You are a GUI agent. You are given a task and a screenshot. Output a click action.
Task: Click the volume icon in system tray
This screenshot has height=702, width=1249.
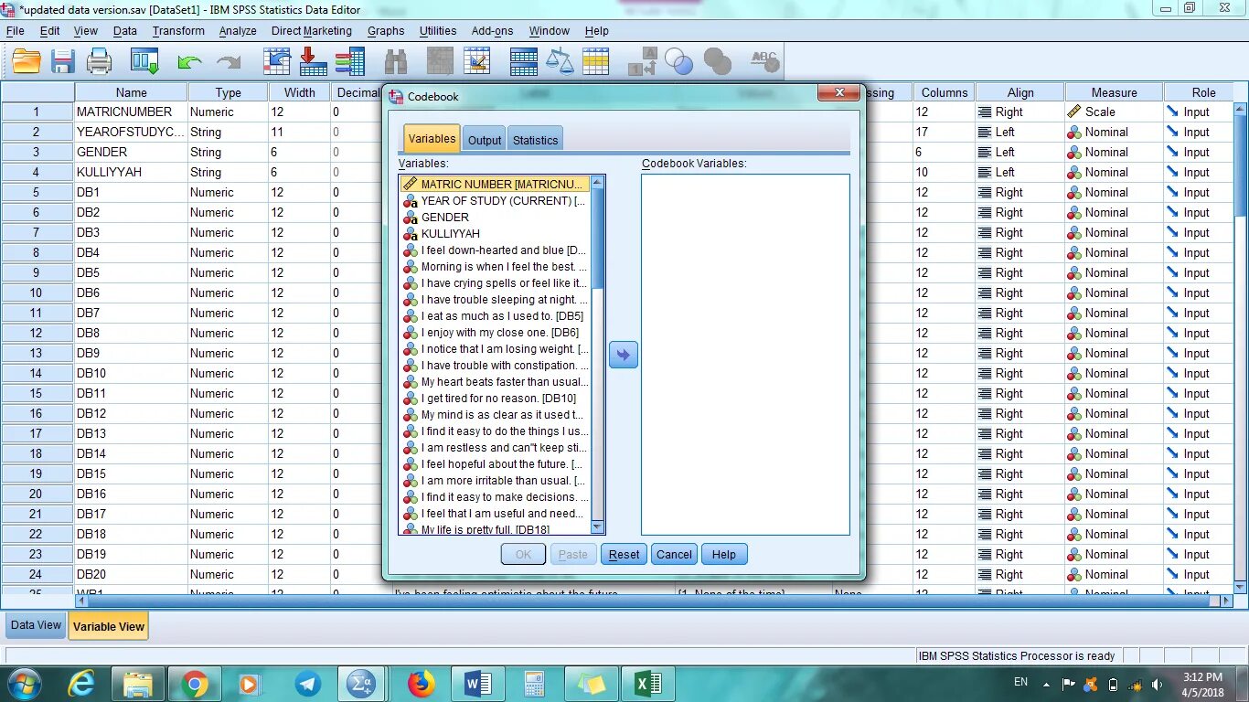point(1158,684)
